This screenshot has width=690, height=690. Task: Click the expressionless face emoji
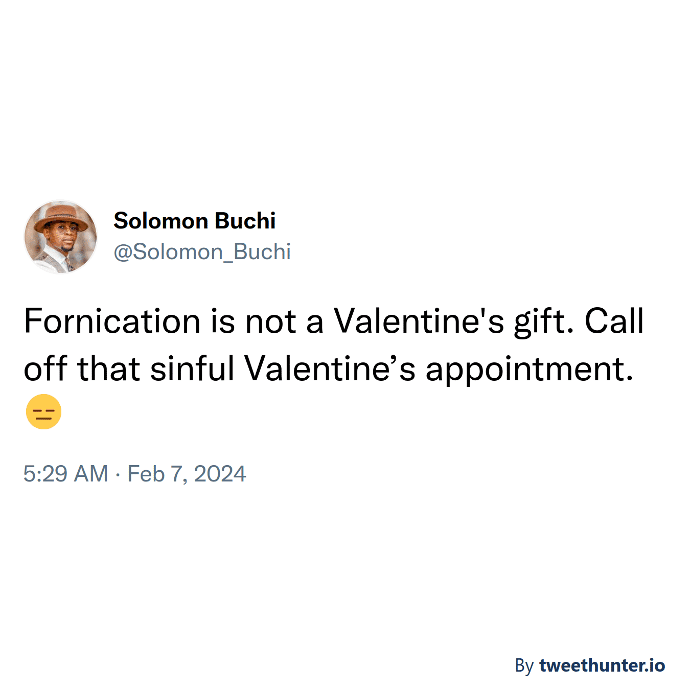43,411
